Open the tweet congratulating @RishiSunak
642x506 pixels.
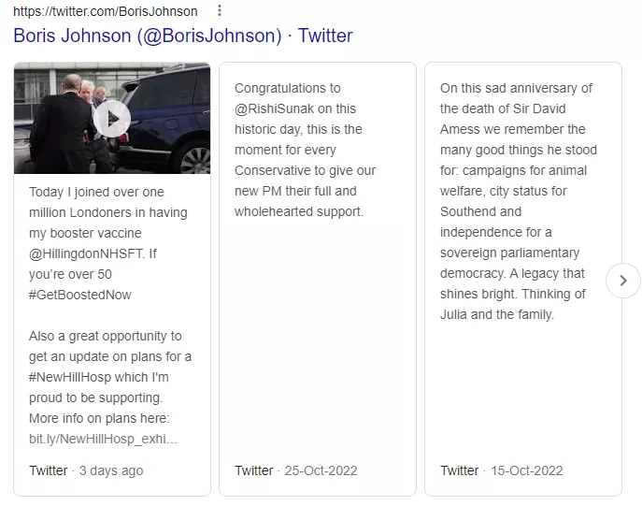click(x=305, y=150)
